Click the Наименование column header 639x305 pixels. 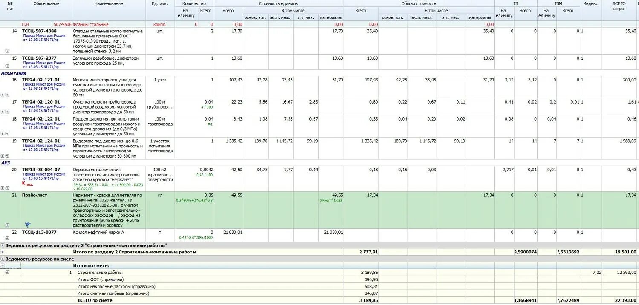pos(109,3)
